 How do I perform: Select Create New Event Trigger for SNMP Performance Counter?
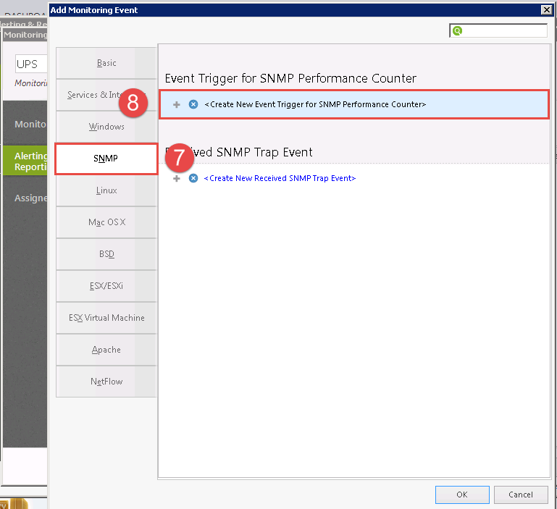354,104
